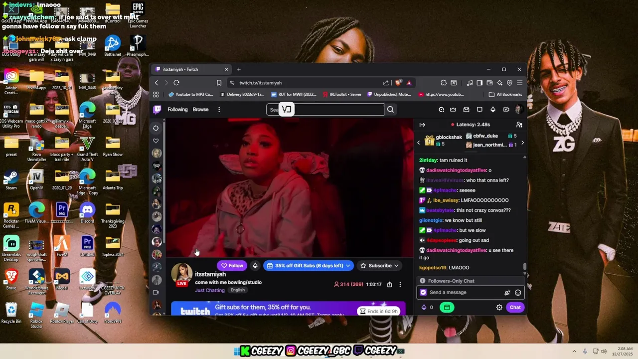This screenshot has width=638, height=359.
Task: Click the Twitch logo home icon
Action: [157, 110]
